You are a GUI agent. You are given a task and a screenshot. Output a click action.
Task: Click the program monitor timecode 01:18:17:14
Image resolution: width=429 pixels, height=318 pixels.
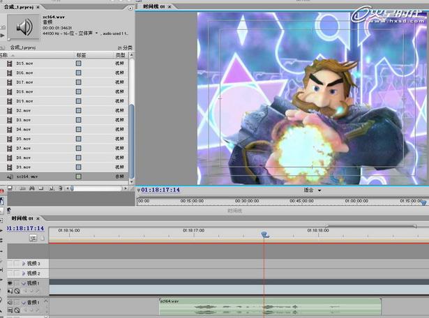160,190
